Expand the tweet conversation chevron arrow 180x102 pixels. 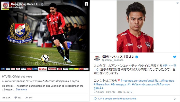click(175, 99)
